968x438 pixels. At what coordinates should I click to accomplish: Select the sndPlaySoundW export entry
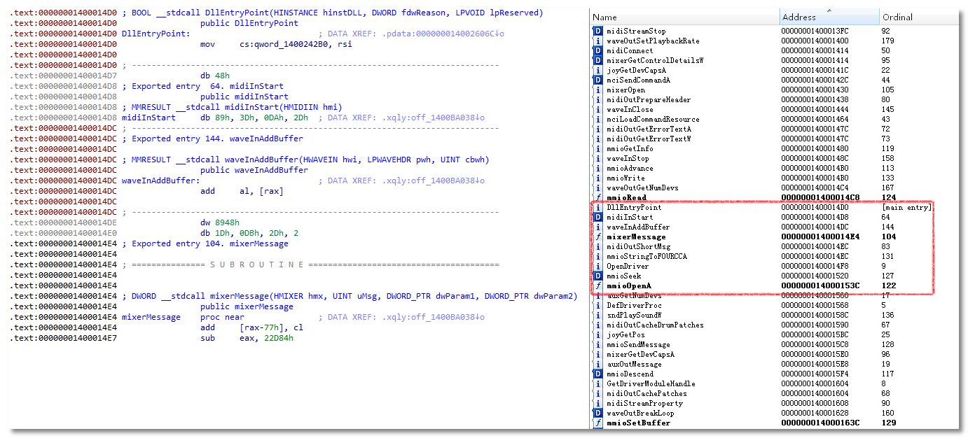(x=632, y=315)
